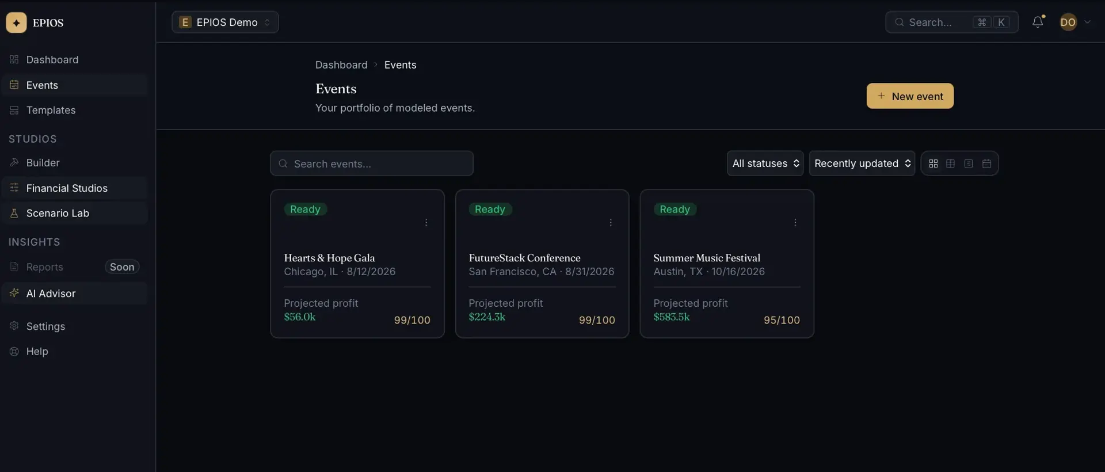Viewport: 1105px width, 472px height.
Task: Click the Soon badge next to Reports
Action: [122, 267]
